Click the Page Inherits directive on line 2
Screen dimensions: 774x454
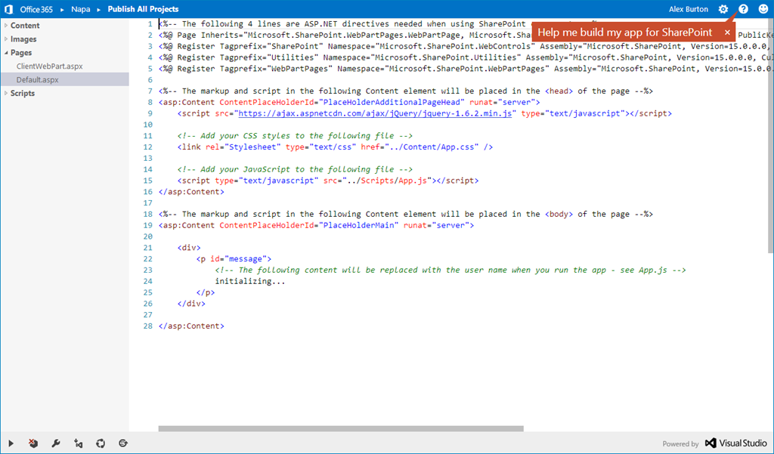[345, 35]
